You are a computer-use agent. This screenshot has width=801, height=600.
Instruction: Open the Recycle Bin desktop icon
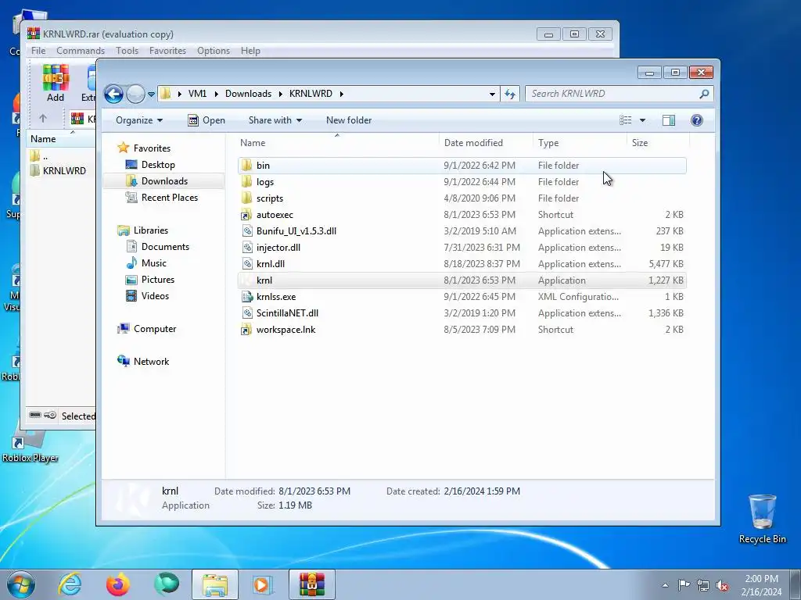pyautogui.click(x=762, y=520)
